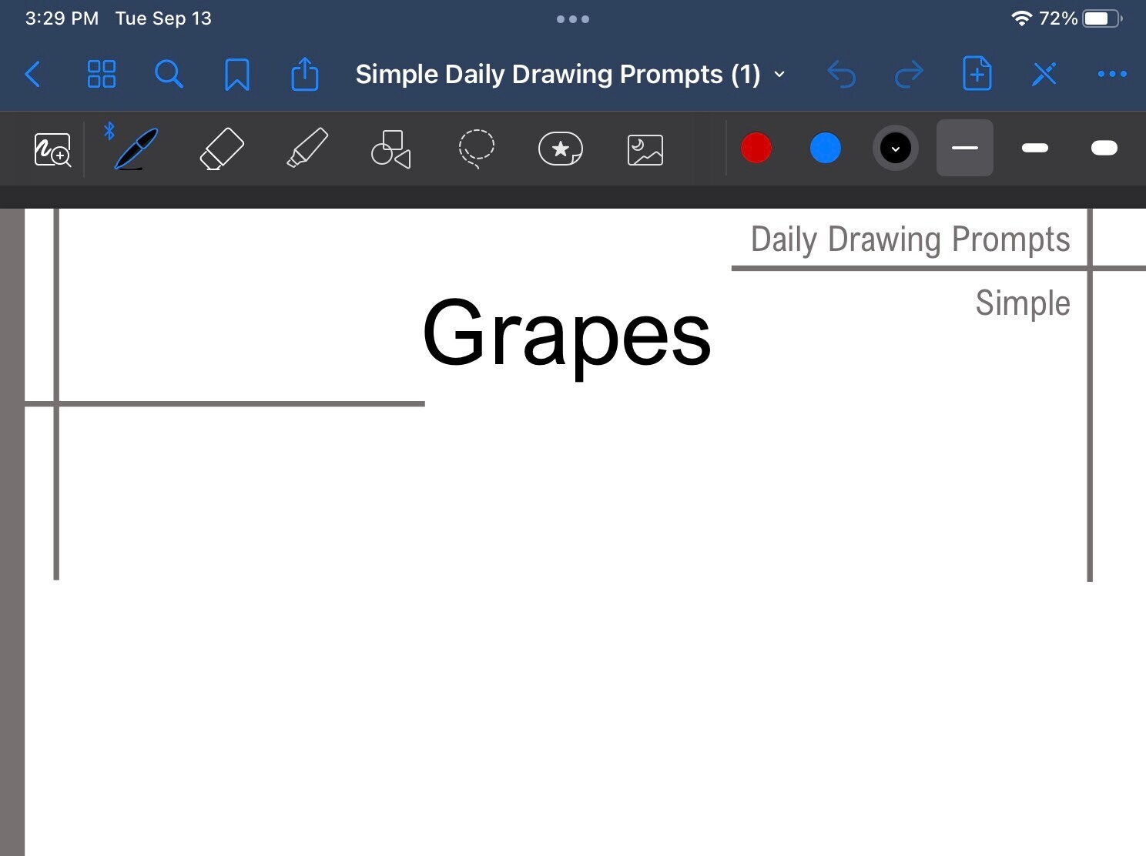Select the Eraser tool

(222, 148)
